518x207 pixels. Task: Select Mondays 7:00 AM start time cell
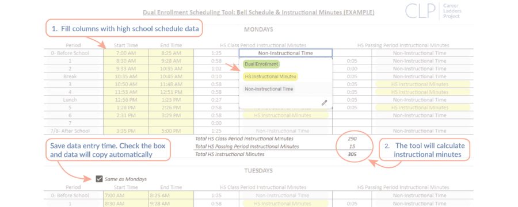pos(126,53)
